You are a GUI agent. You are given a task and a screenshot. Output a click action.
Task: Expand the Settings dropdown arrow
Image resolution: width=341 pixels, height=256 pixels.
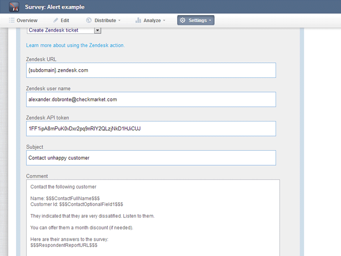pos(210,21)
